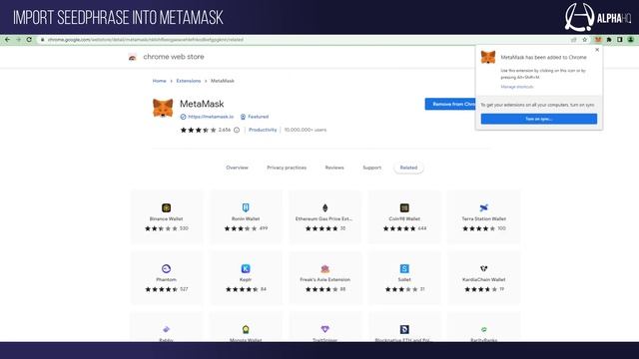This screenshot has width=639, height=359.
Task: Click the 'chrome web store' title text
Action: pos(174,57)
